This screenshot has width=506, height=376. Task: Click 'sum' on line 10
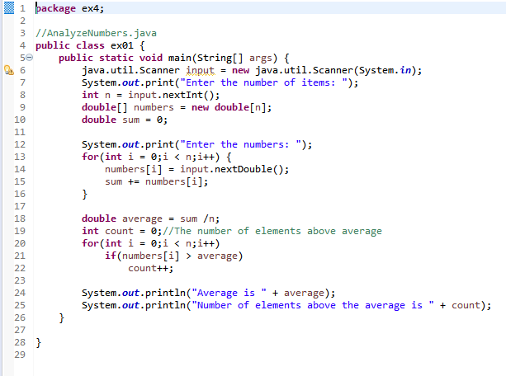(131, 120)
